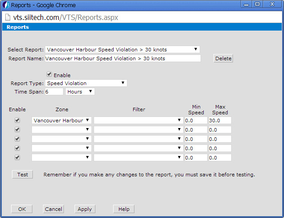Viewport: 284px width, 218px height.
Task: Open the Hours time unit dropdown
Action: 80,92
